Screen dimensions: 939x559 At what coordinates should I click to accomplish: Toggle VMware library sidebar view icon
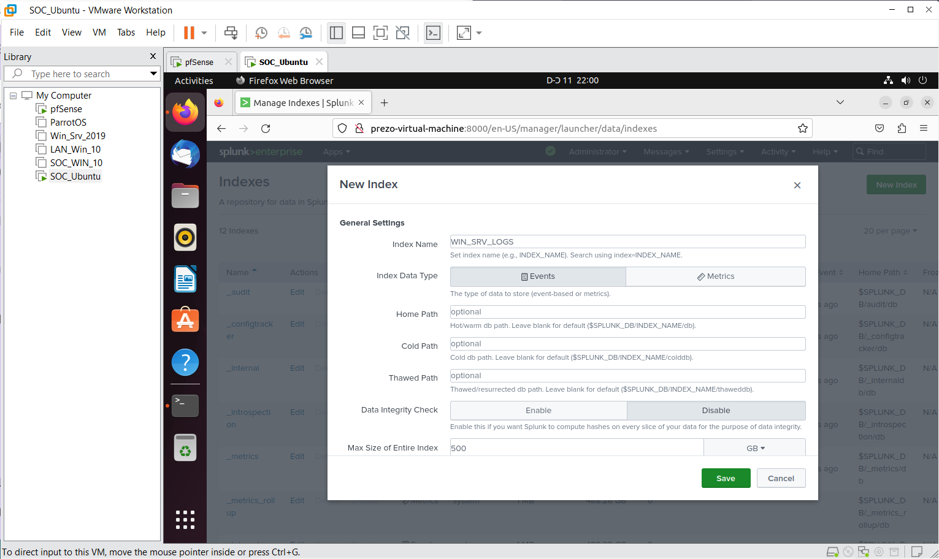pyautogui.click(x=336, y=33)
